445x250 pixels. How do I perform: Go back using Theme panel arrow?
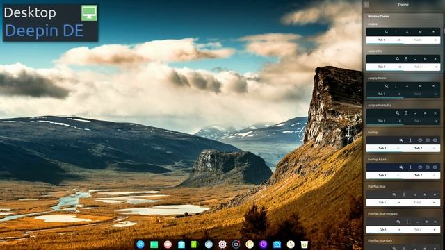366,5
